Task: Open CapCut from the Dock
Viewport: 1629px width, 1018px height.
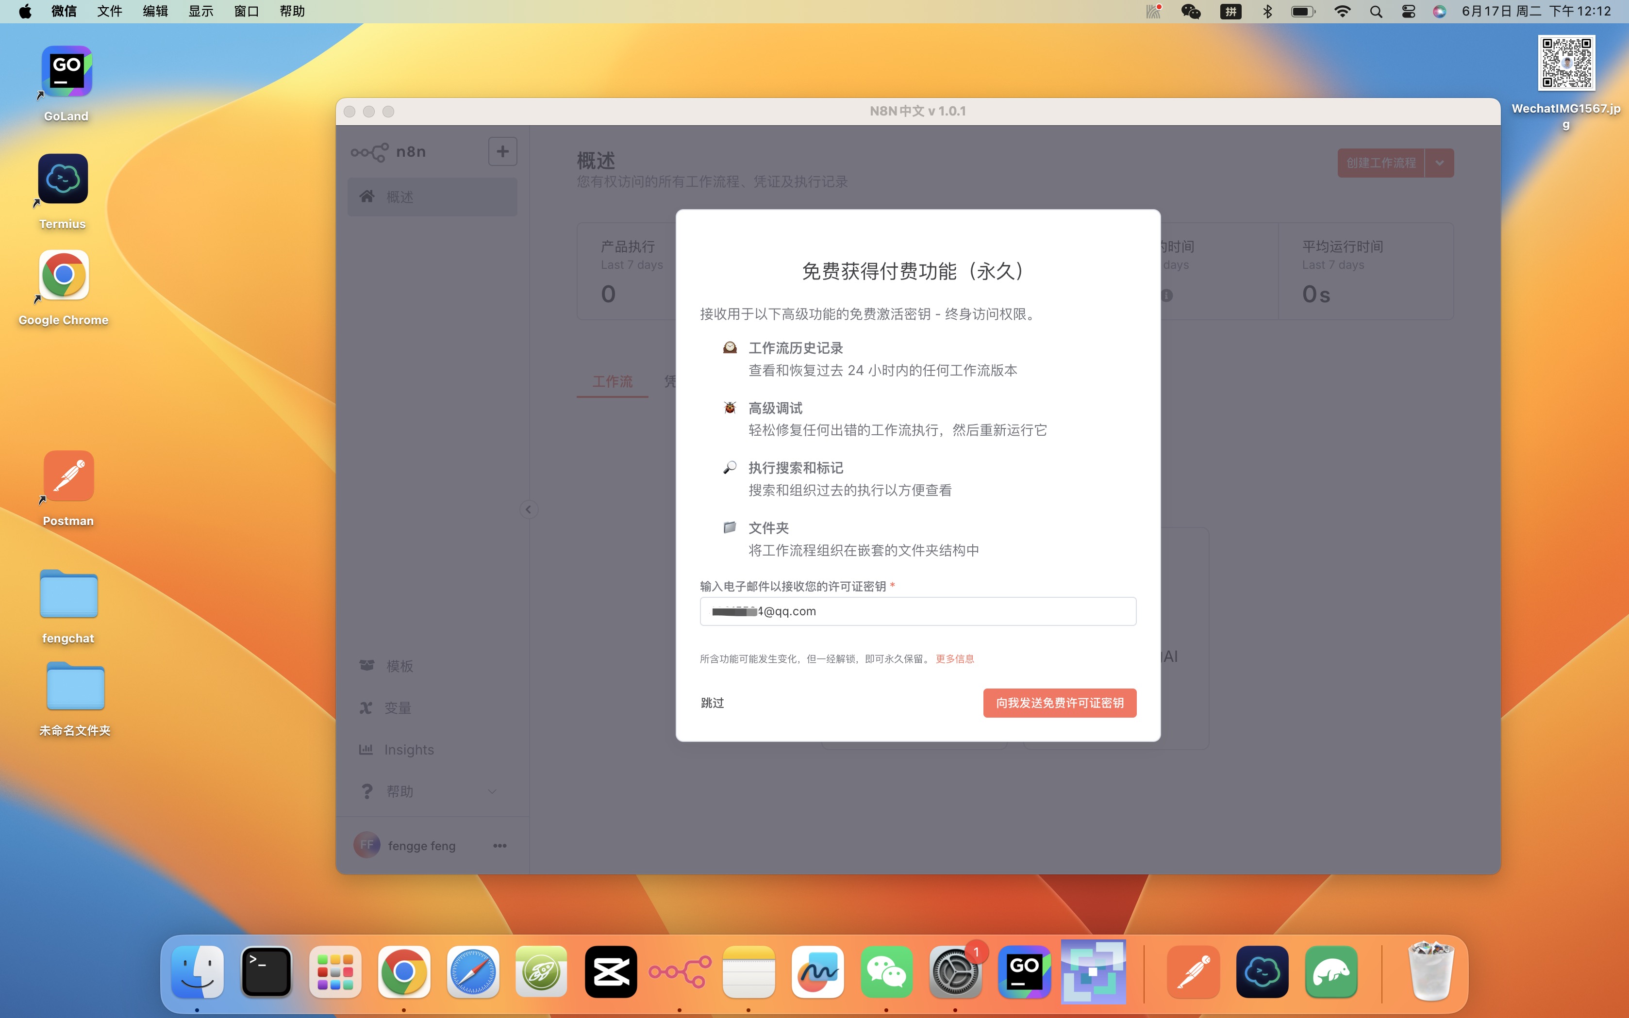Action: [611, 971]
